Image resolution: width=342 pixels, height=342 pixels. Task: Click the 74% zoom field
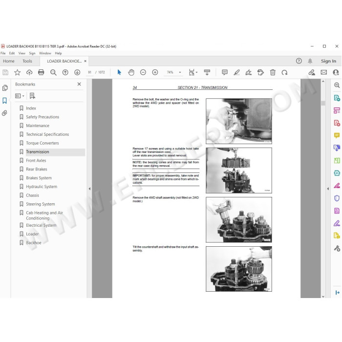(170, 72)
